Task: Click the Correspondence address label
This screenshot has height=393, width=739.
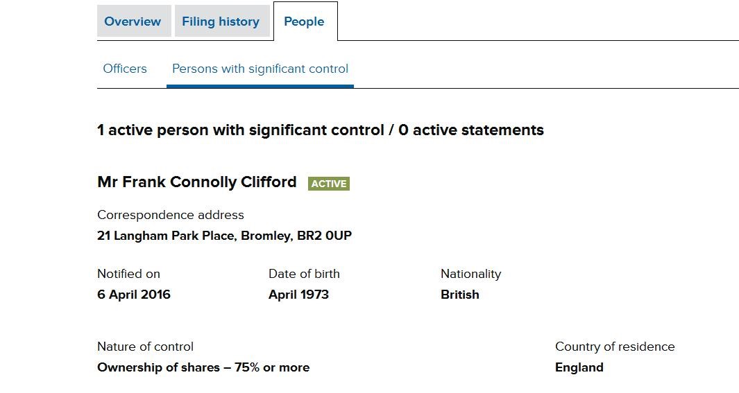Action: pyautogui.click(x=171, y=215)
